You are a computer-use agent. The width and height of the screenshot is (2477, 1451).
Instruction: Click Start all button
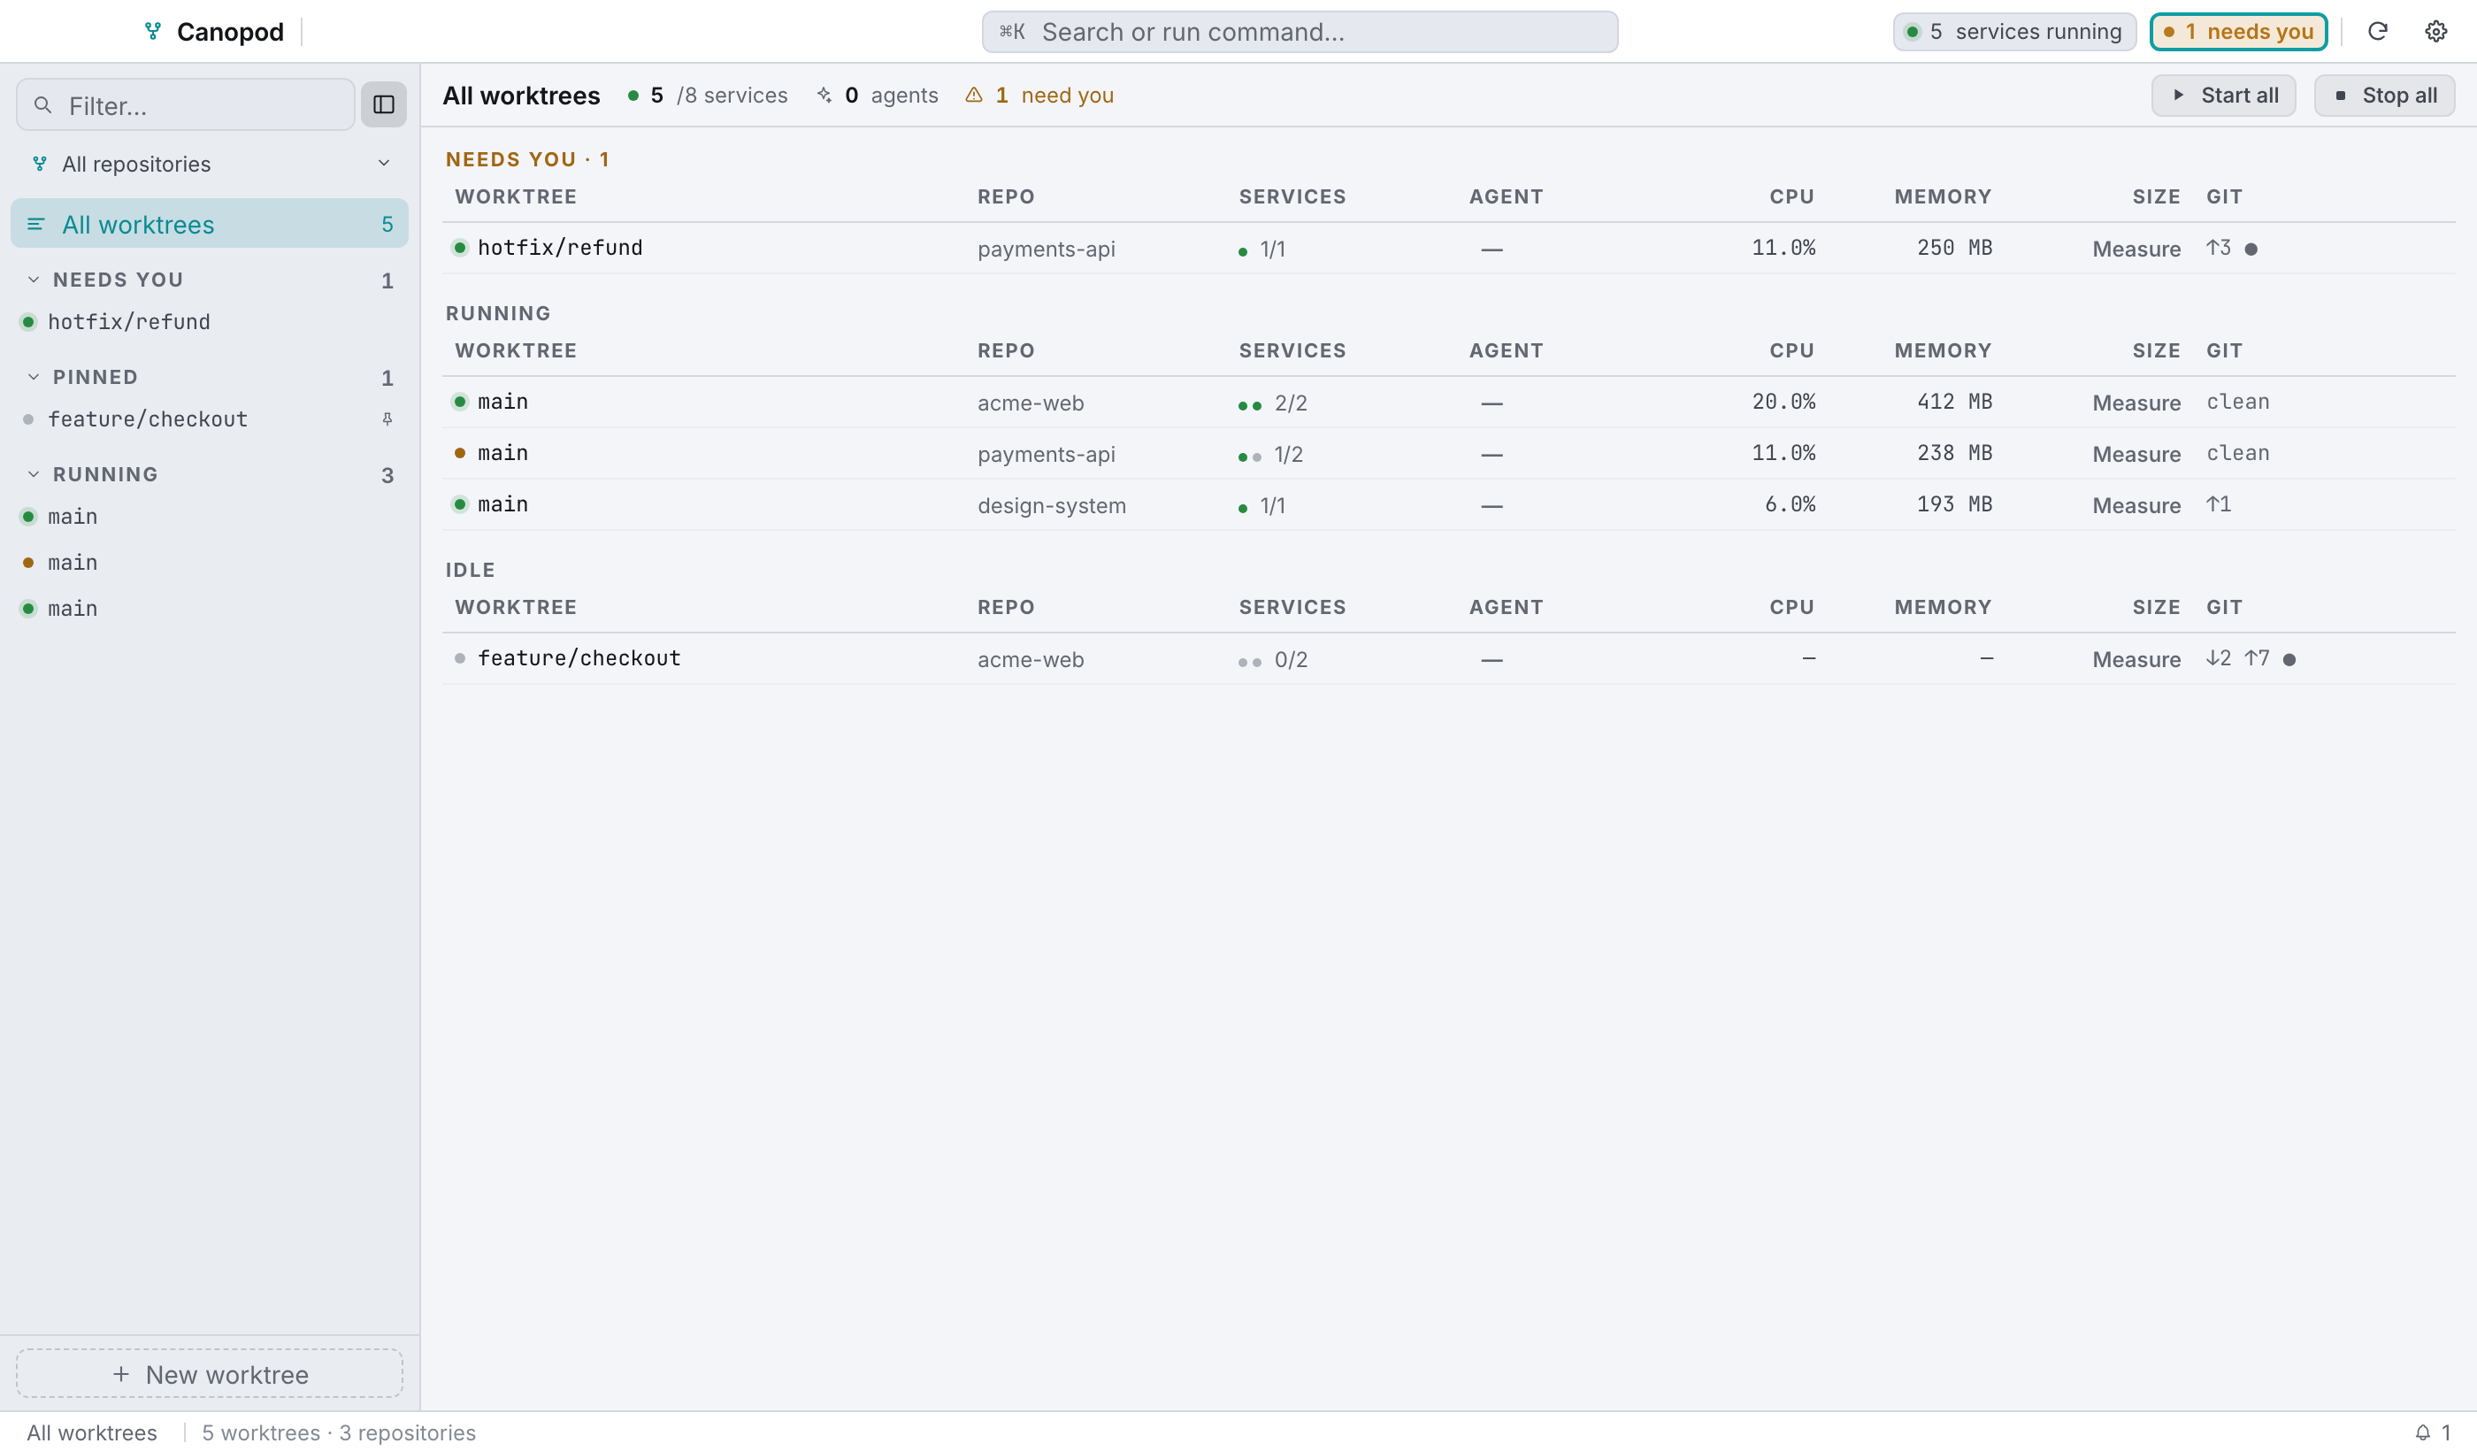[2223, 96]
